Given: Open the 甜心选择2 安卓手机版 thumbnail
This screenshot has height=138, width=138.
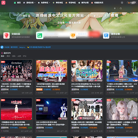Looking at the screenshot, I should point(52,71).
